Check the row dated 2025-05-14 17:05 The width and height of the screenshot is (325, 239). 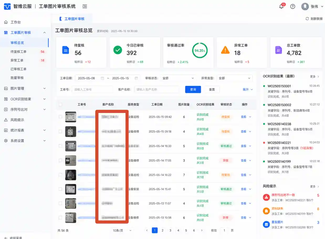point(60,160)
